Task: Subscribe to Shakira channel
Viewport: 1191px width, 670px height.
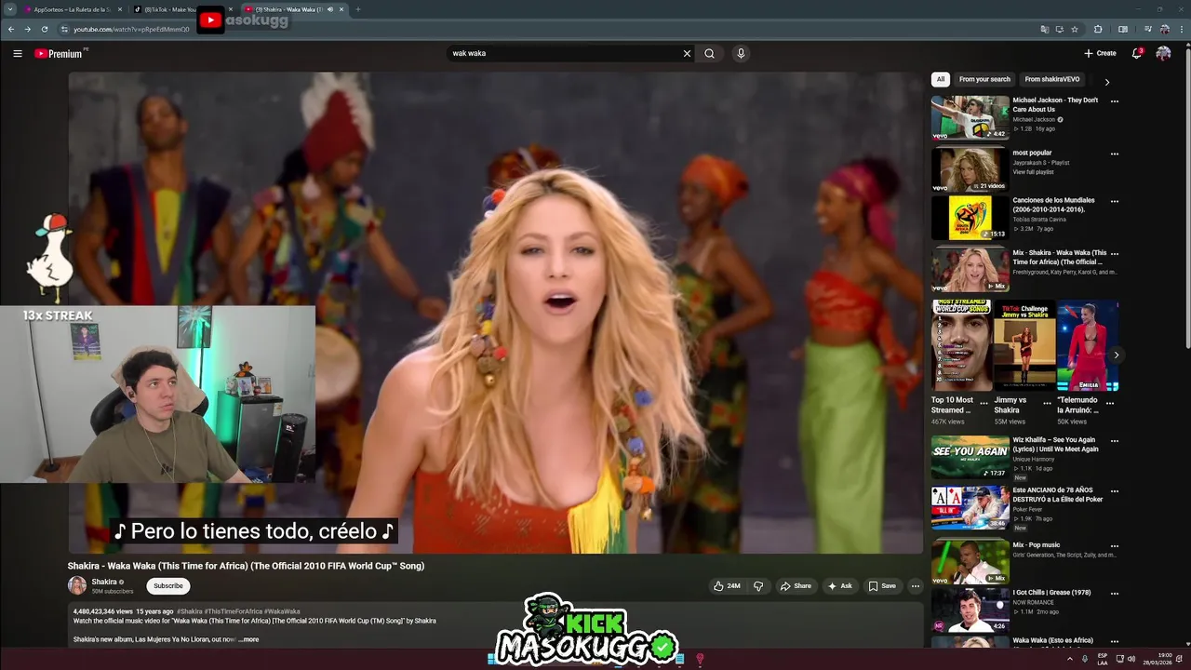Action: (168, 586)
